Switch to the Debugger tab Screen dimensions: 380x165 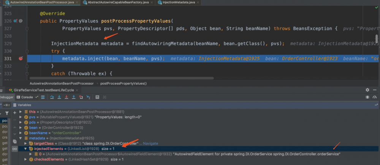click(x=7, y=97)
